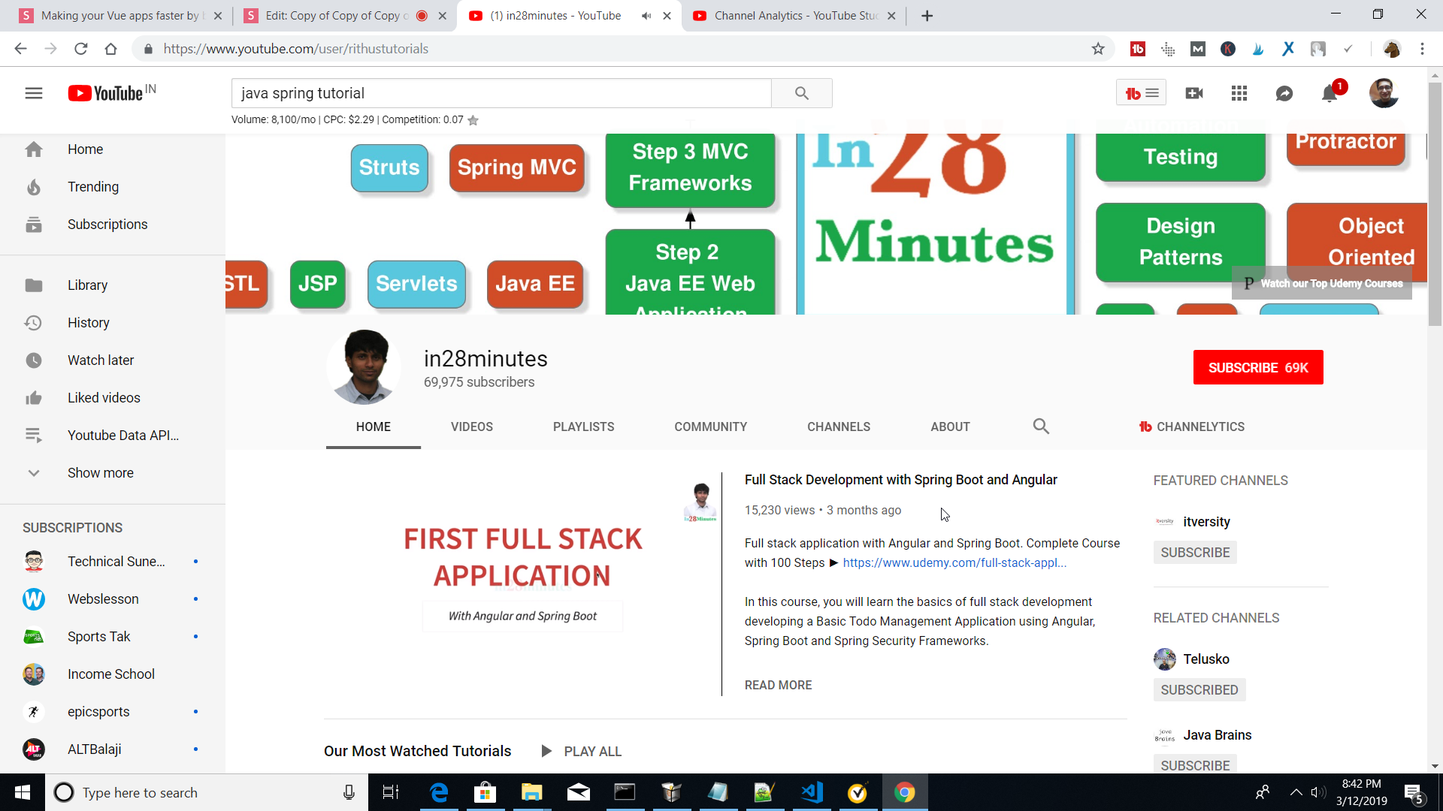Open the YouTube apps grid icon

tap(1239, 93)
